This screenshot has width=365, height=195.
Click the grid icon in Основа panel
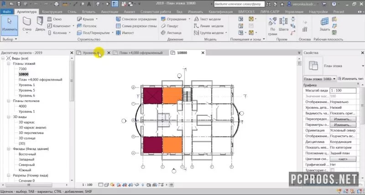coord(305,29)
